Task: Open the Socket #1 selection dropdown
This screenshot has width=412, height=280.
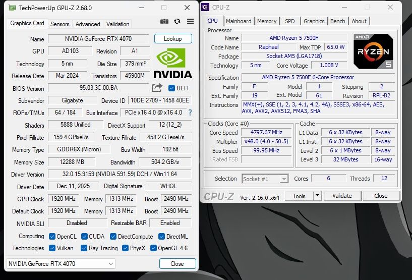Action: [x=265, y=179]
